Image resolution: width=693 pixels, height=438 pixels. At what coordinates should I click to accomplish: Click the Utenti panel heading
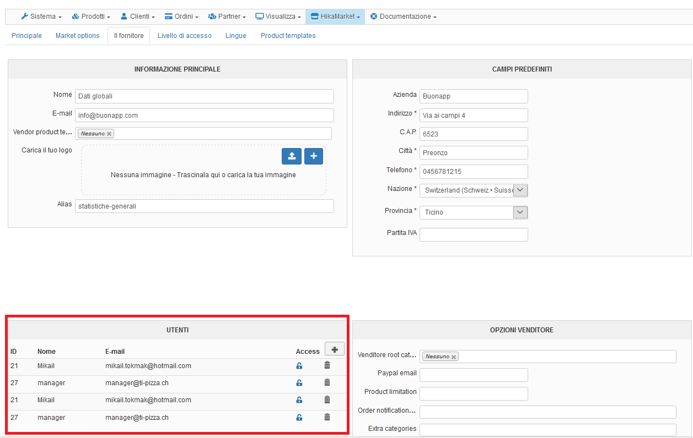178,330
